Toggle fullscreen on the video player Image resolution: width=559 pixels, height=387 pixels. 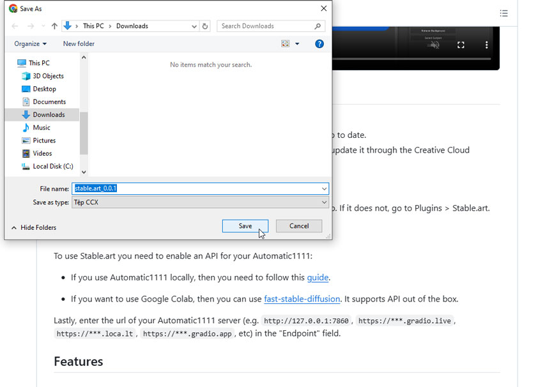461,45
